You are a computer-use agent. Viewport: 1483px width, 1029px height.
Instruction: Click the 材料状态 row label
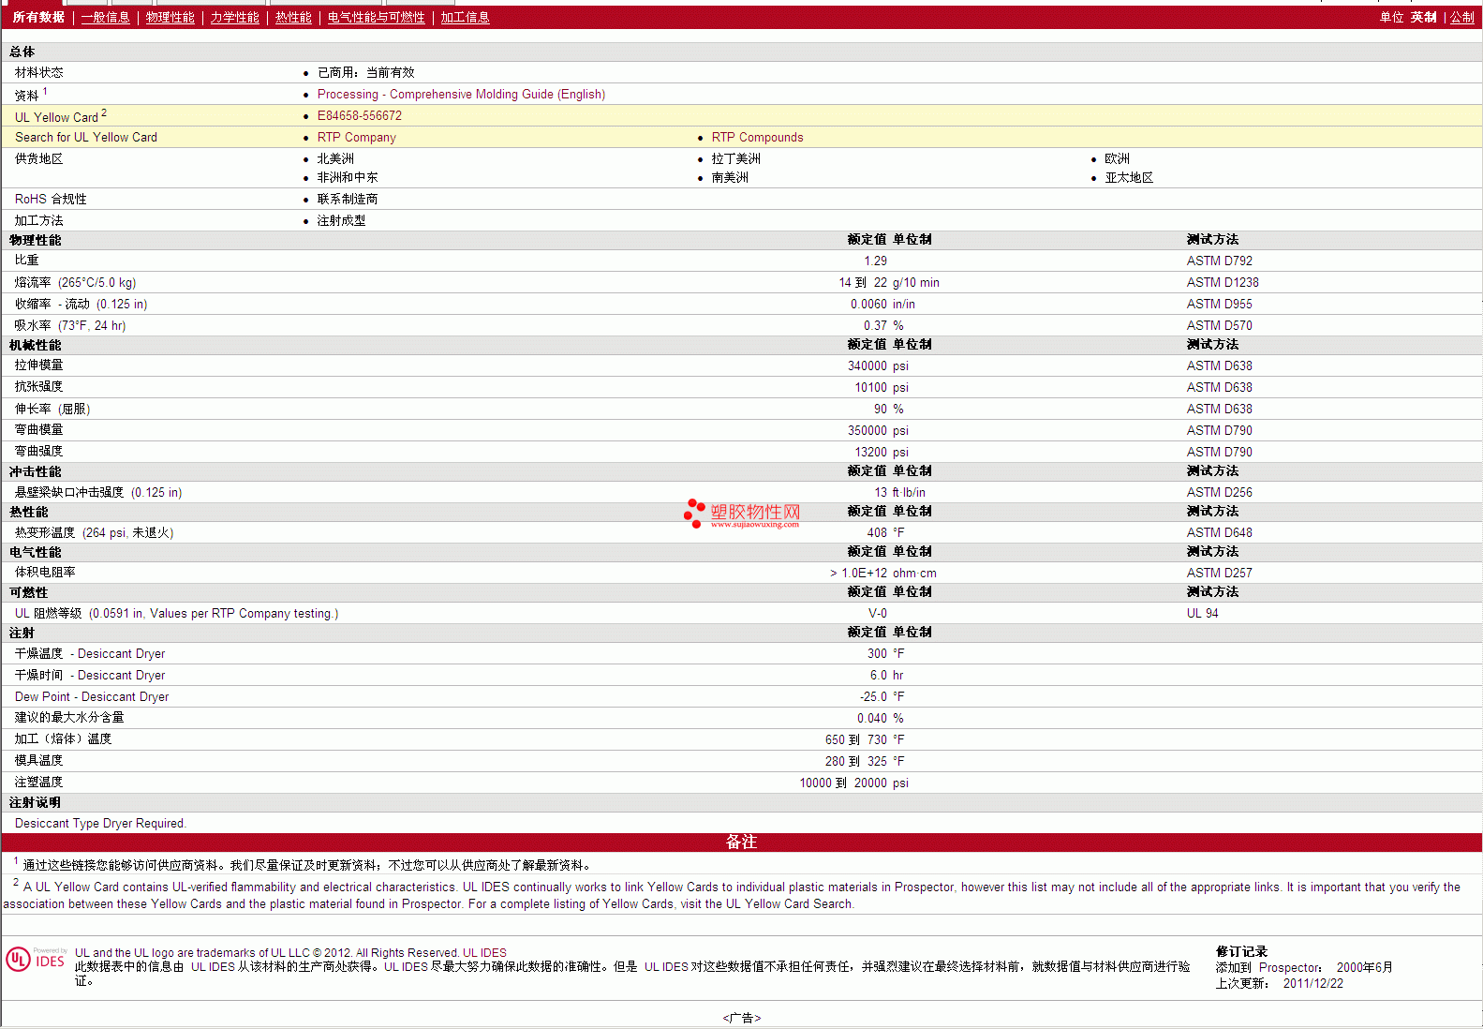(39, 72)
